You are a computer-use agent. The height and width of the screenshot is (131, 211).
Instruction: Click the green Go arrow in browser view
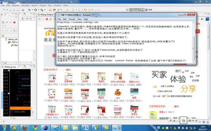pos(202,19)
